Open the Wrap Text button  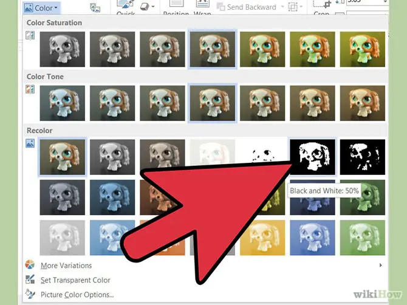click(202, 7)
